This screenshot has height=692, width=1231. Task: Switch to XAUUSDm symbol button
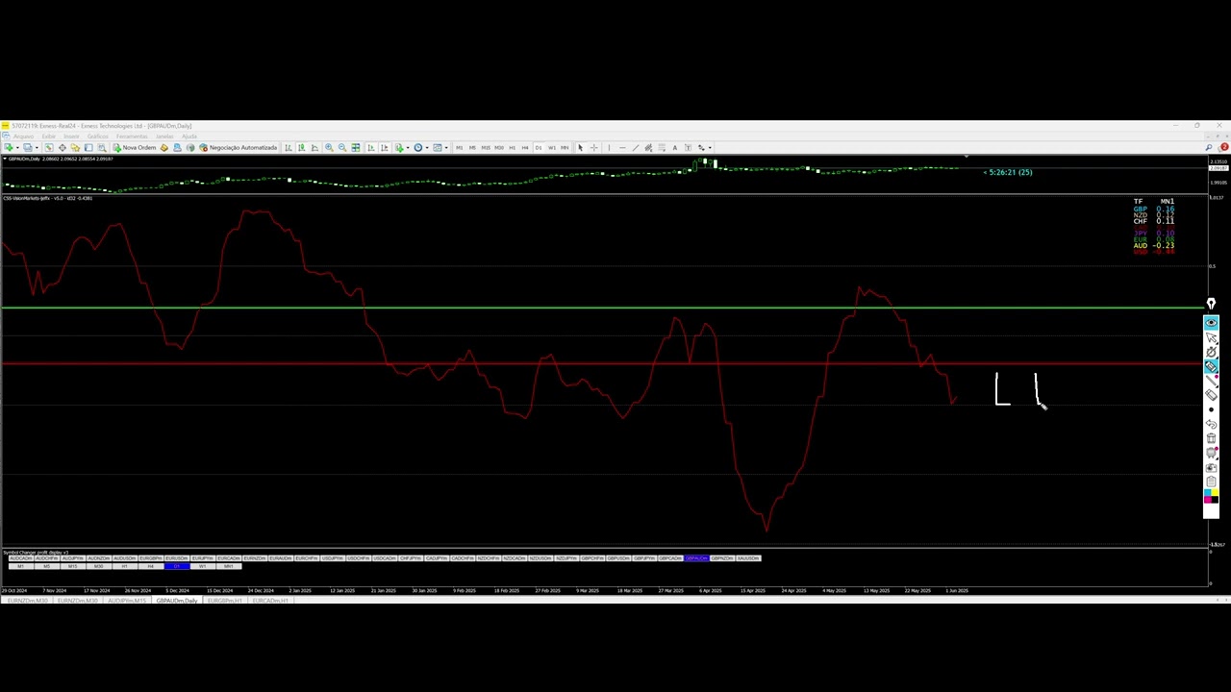748,558
